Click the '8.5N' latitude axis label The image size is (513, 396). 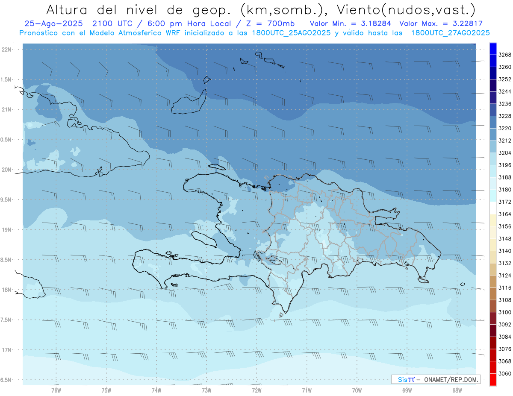(6, 260)
